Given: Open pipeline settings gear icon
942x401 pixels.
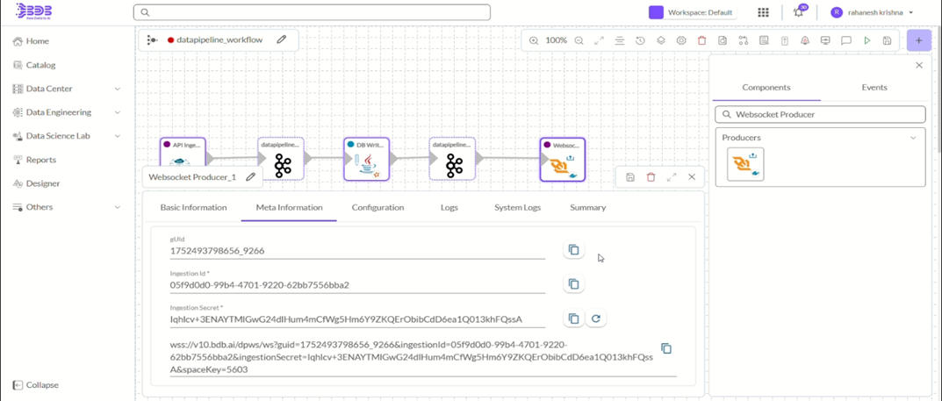Looking at the screenshot, I should tap(681, 40).
